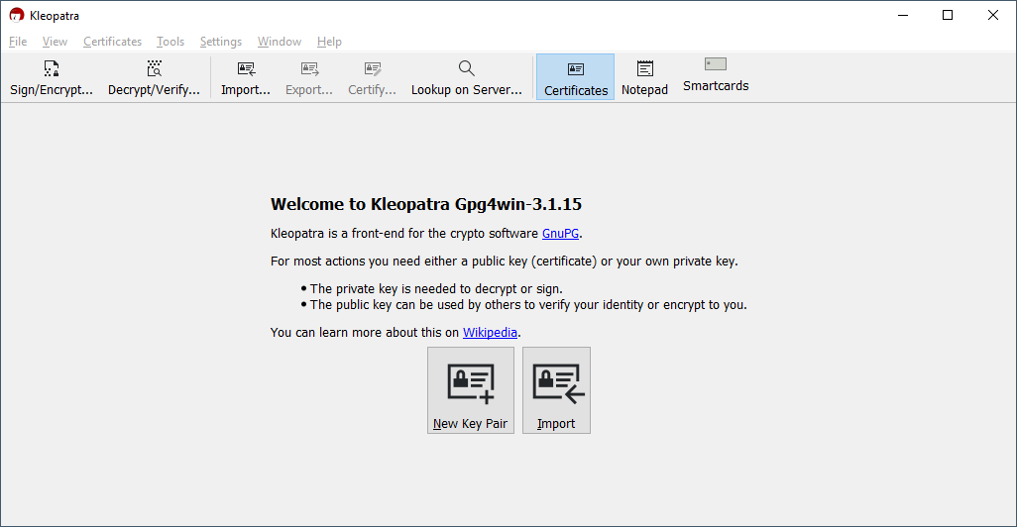The image size is (1017, 527).
Task: Open the Tools menu
Action: (x=169, y=42)
